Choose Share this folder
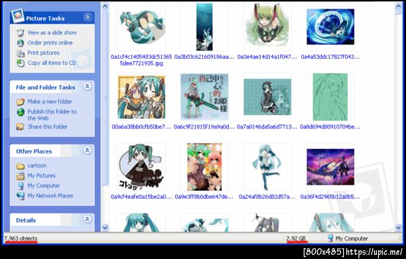The image size is (406, 259). 47,126
